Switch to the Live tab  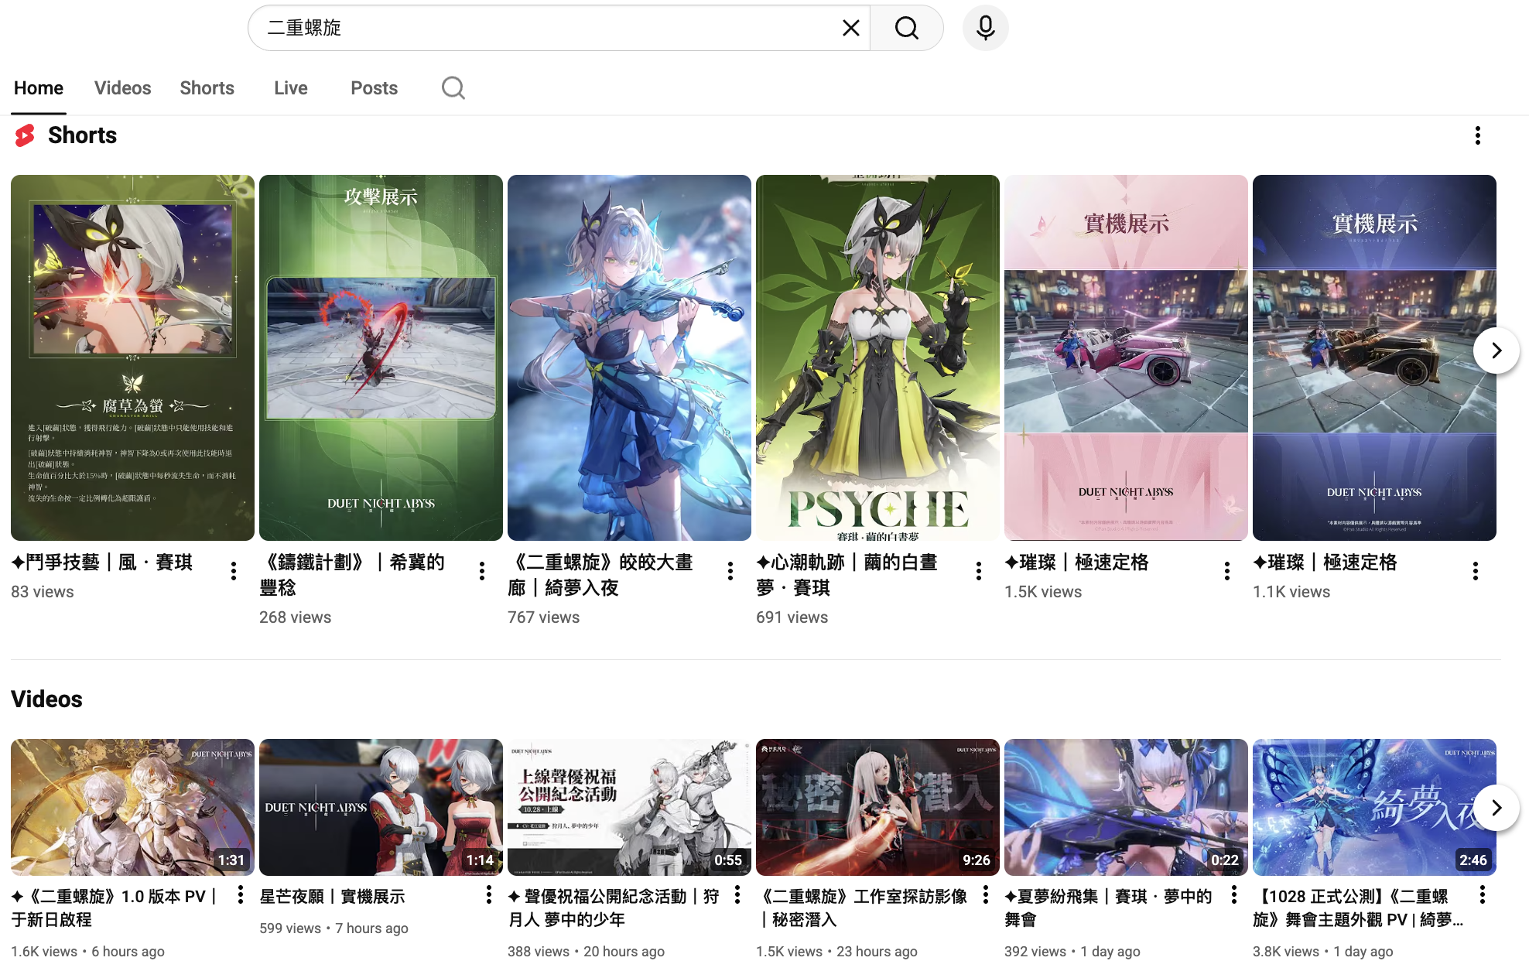tap(290, 87)
